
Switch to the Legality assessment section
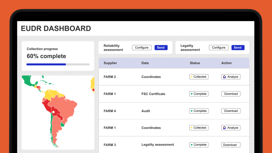tap(190, 47)
